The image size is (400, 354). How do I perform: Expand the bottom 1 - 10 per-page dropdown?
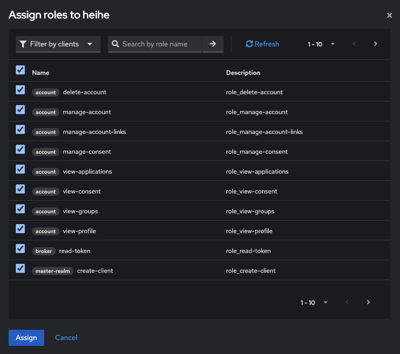[314, 303]
